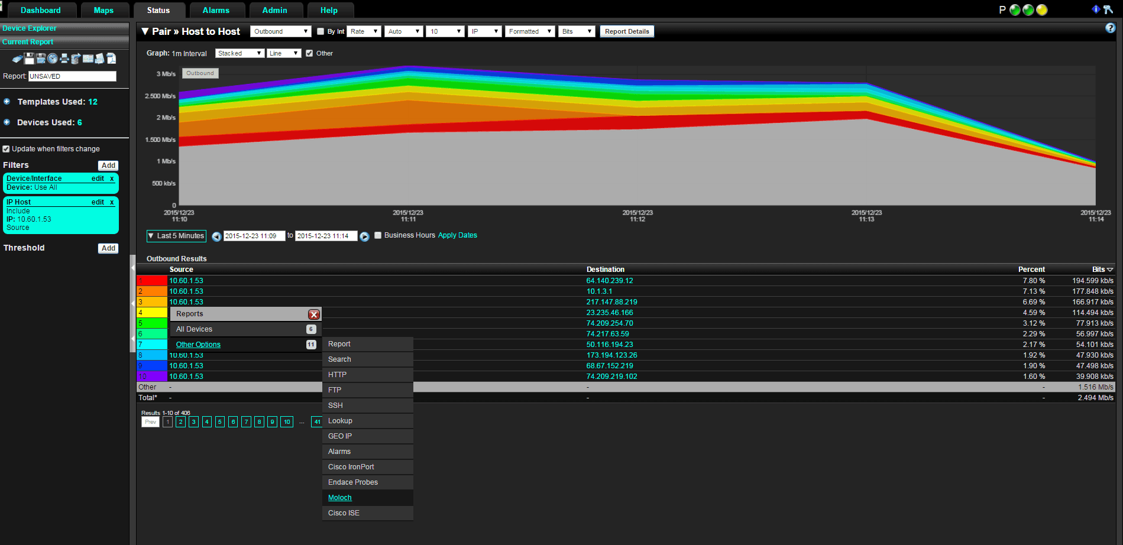Click the start date input field
This screenshot has height=545, width=1123.
tap(254, 236)
